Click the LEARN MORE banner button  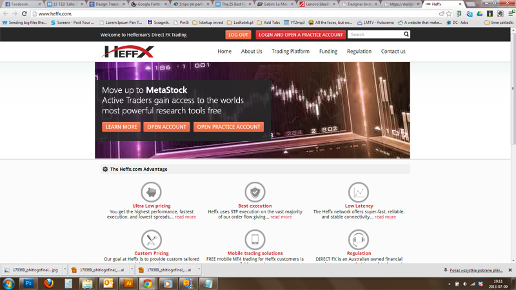[x=121, y=126]
